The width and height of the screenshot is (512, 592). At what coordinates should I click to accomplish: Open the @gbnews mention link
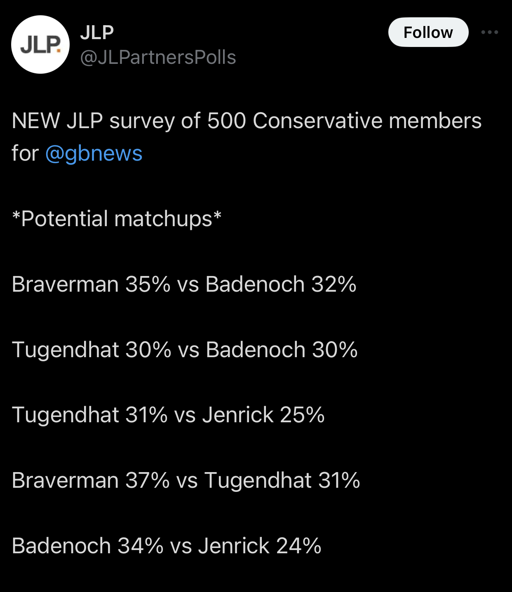[x=94, y=153]
